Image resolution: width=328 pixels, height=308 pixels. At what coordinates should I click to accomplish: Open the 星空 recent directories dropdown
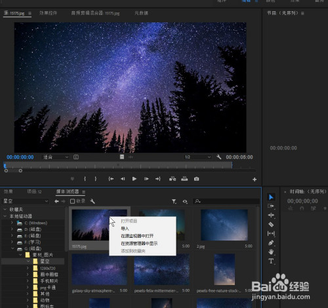point(26,201)
